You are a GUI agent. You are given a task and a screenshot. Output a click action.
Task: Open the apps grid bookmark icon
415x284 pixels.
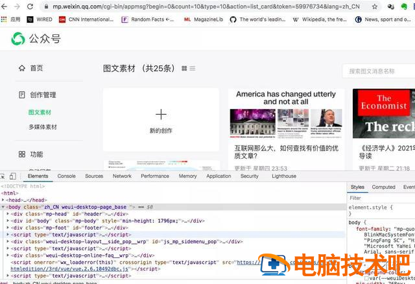point(4,19)
